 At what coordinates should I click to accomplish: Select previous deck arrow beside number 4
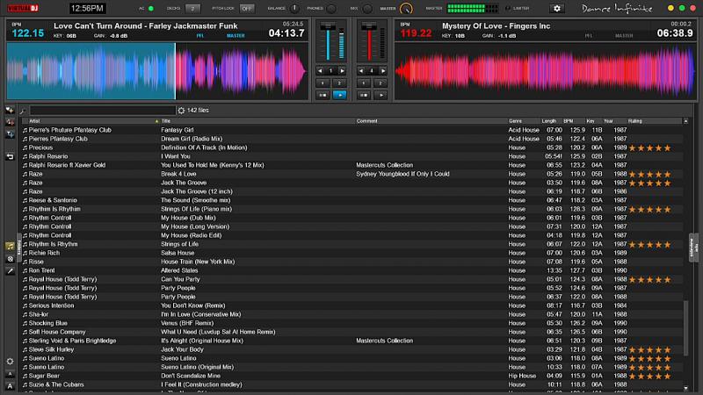point(361,71)
